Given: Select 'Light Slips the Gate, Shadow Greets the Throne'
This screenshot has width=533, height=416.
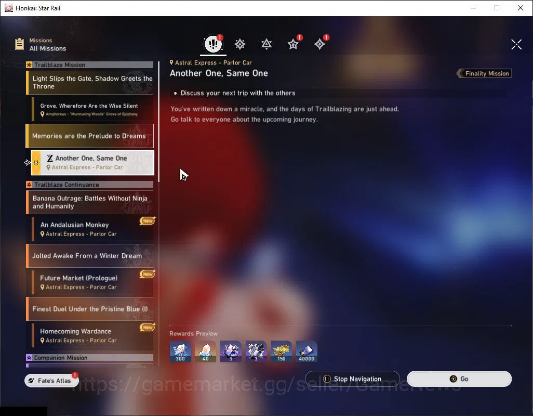Looking at the screenshot, I should click(90, 83).
